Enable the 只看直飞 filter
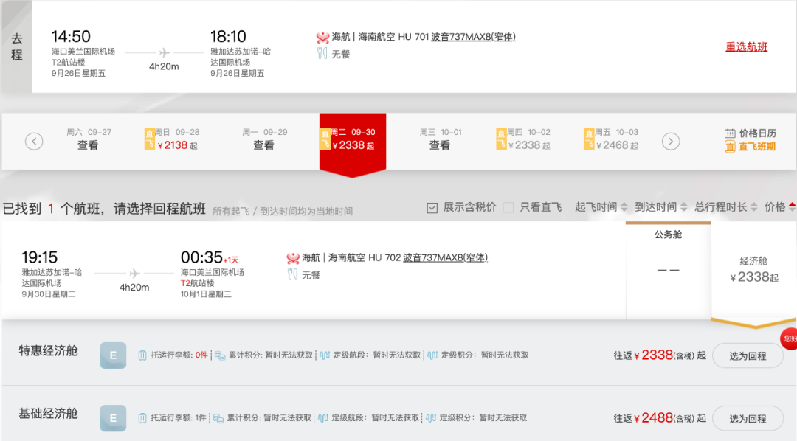 pyautogui.click(x=508, y=206)
